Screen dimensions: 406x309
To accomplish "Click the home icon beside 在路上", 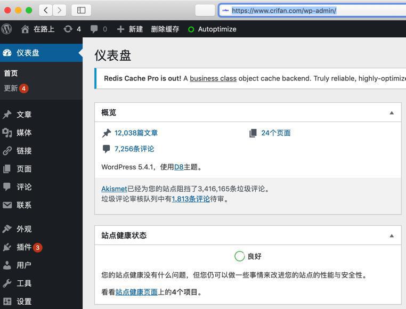I will (x=25, y=29).
